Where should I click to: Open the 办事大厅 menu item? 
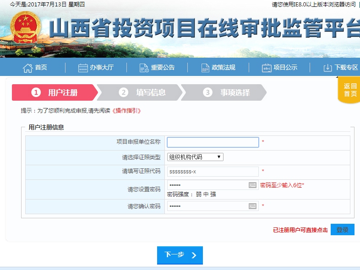[101, 68]
